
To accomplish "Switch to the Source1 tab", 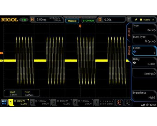I will pos(129,32).
